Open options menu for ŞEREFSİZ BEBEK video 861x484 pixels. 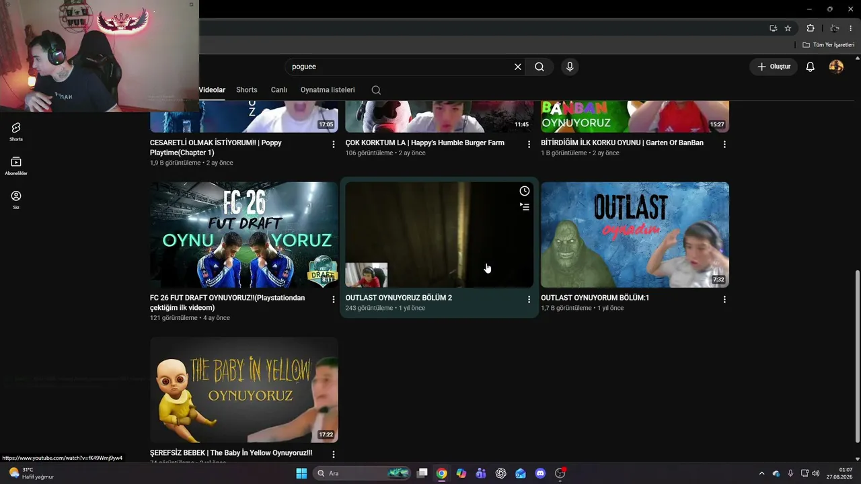tap(334, 454)
